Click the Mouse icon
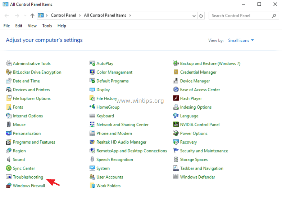Viewport: 282px width, 202px height. [x=9, y=124]
